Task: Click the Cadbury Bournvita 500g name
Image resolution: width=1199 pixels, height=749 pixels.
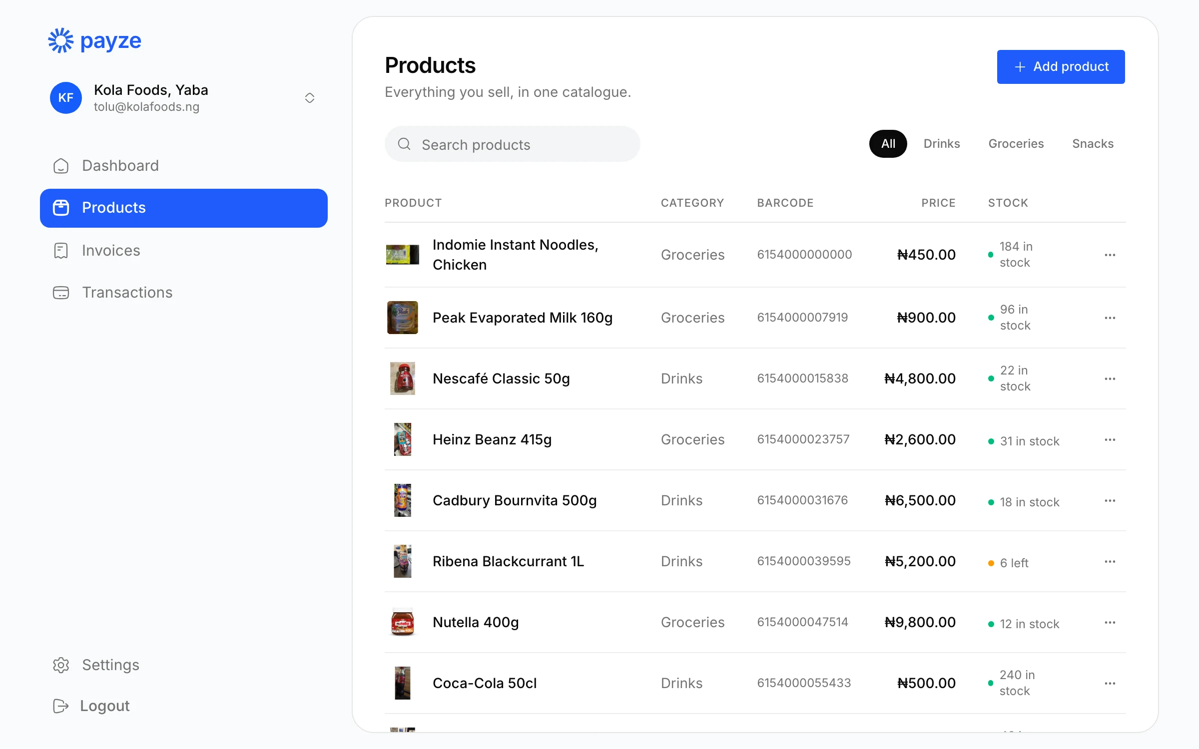Action: point(515,501)
